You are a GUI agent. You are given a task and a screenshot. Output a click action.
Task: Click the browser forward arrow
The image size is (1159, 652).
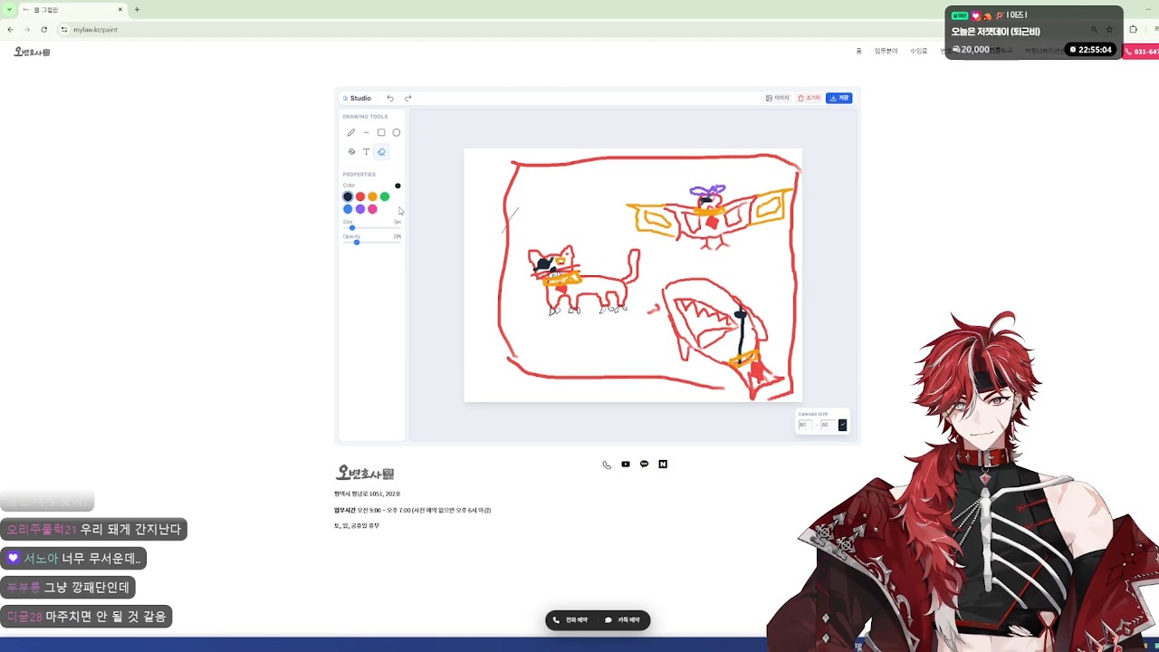pos(27,29)
